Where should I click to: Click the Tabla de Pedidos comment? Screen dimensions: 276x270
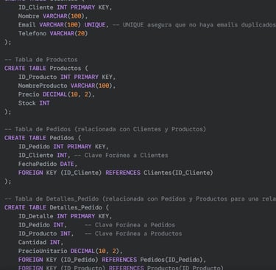[105, 129]
